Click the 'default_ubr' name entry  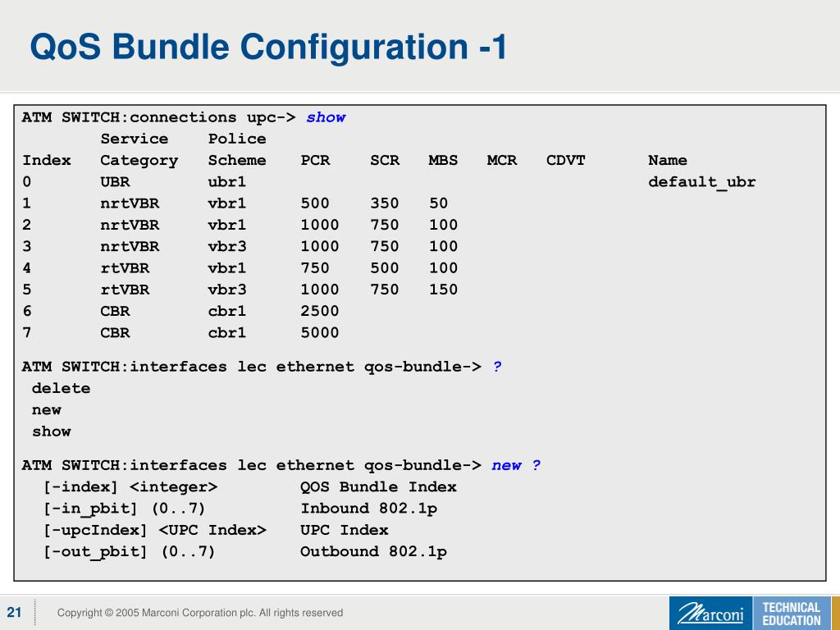coord(702,182)
